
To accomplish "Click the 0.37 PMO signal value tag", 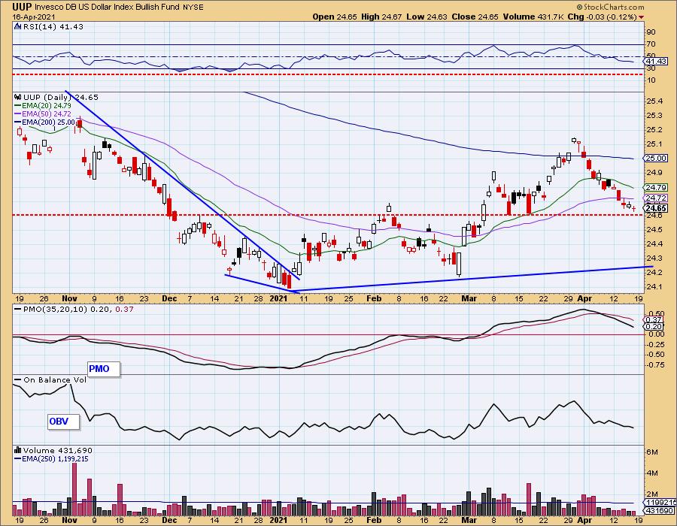I will pyautogui.click(x=654, y=320).
